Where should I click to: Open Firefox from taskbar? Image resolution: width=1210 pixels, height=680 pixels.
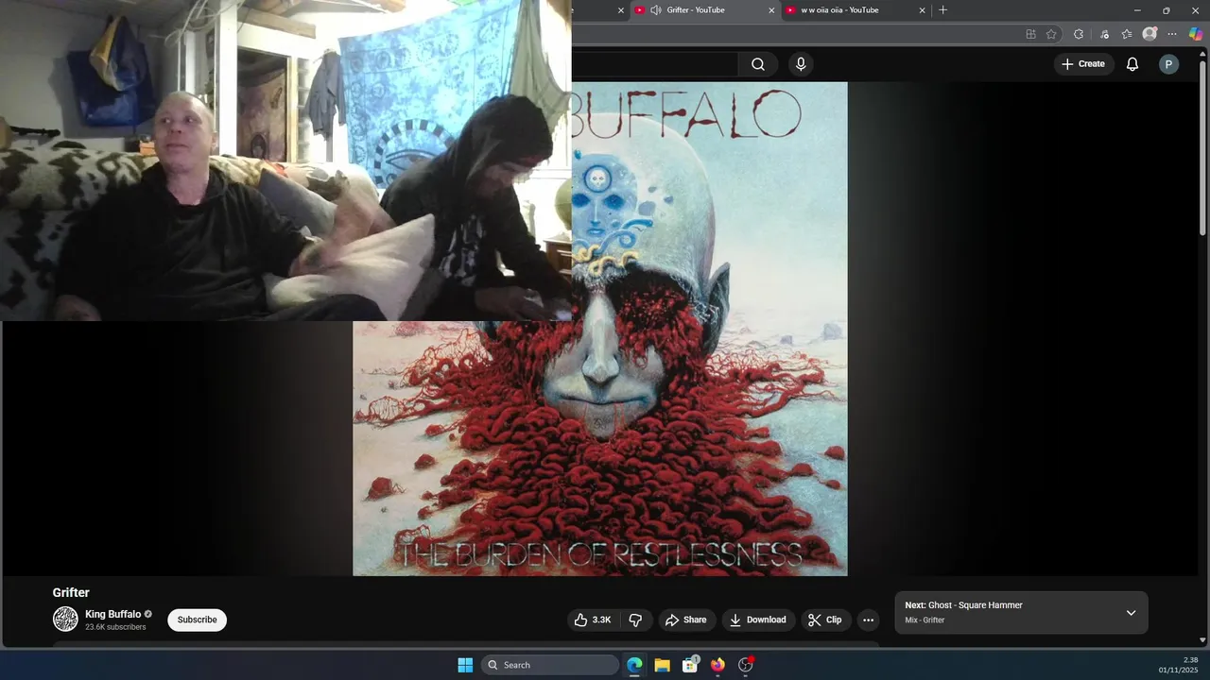point(717,665)
